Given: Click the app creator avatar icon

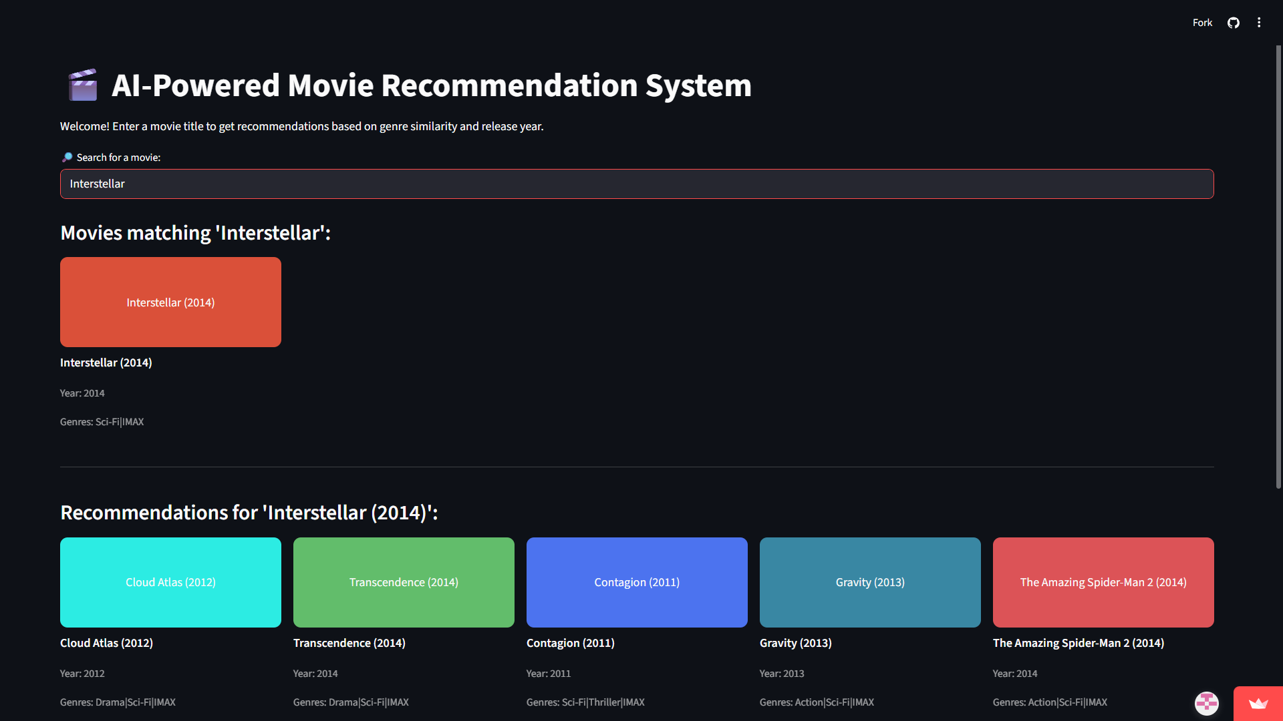Looking at the screenshot, I should pyautogui.click(x=1206, y=703).
